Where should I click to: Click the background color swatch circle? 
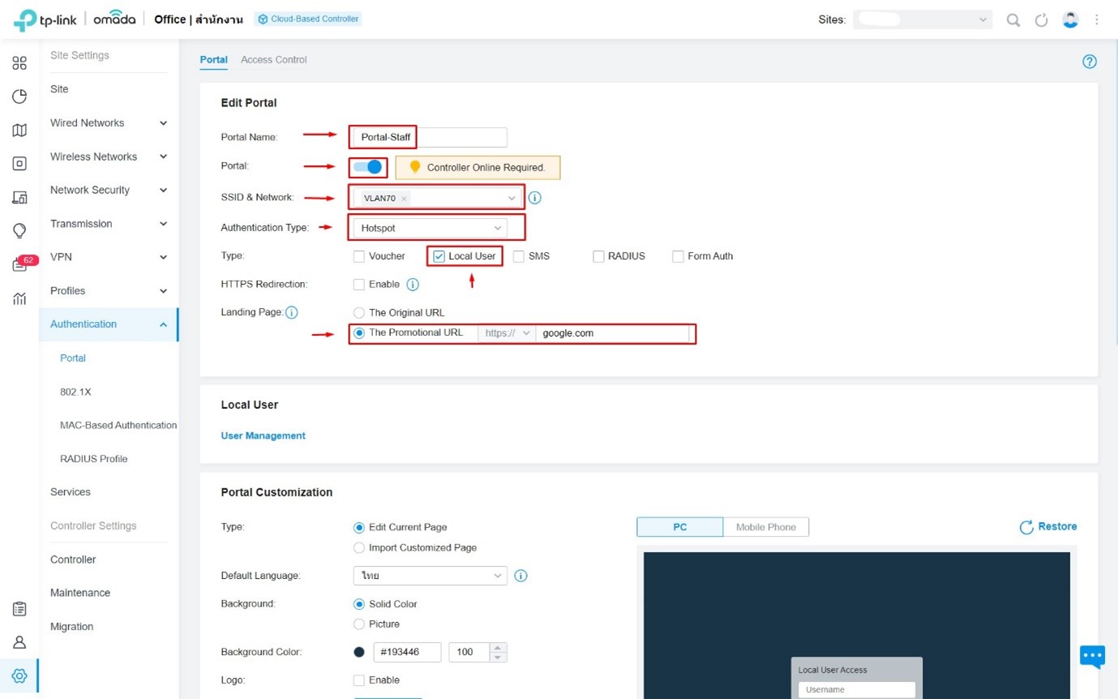(359, 652)
